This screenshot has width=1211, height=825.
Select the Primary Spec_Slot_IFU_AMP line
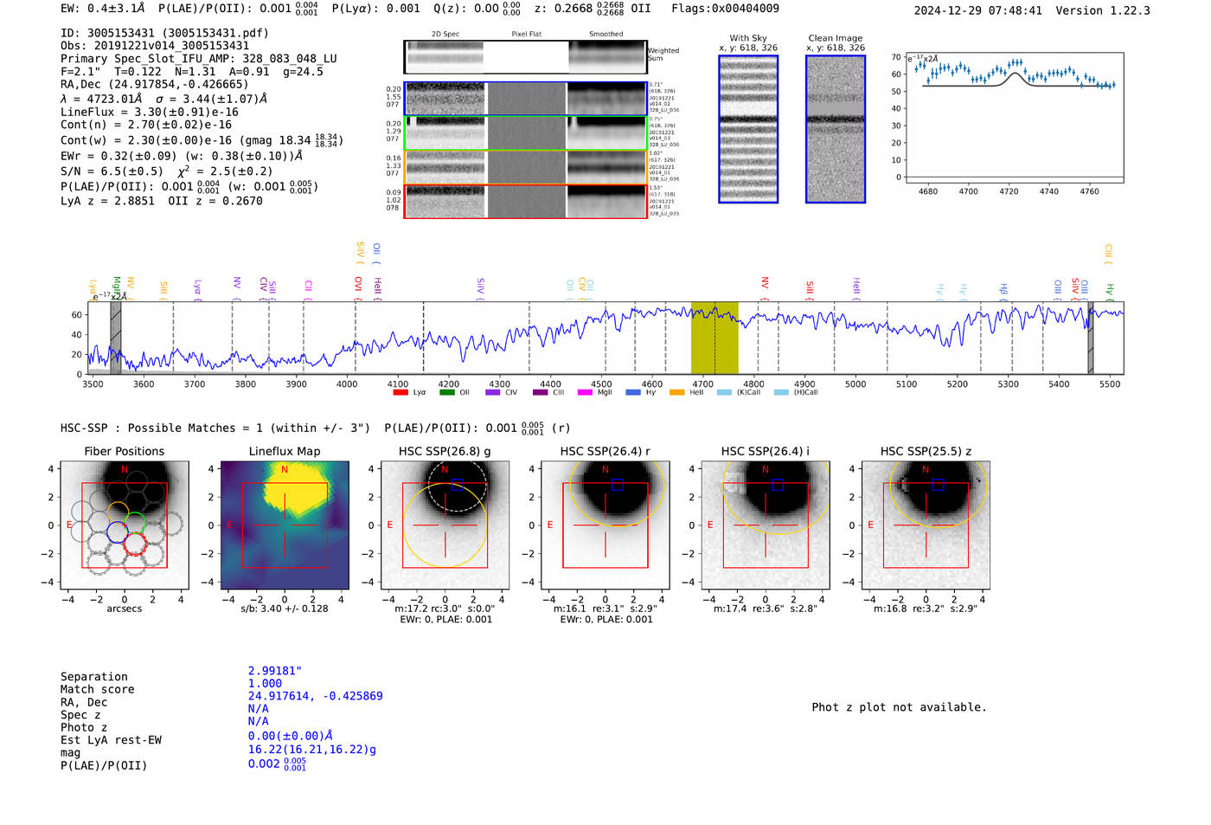[x=199, y=59]
